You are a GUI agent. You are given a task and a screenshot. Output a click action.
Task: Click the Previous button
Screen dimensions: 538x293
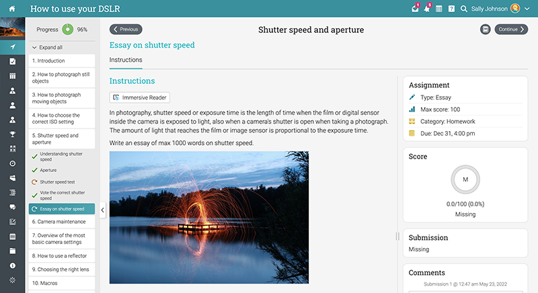click(126, 30)
